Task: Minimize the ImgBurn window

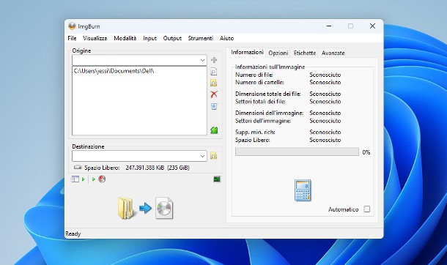Action: tap(329, 26)
